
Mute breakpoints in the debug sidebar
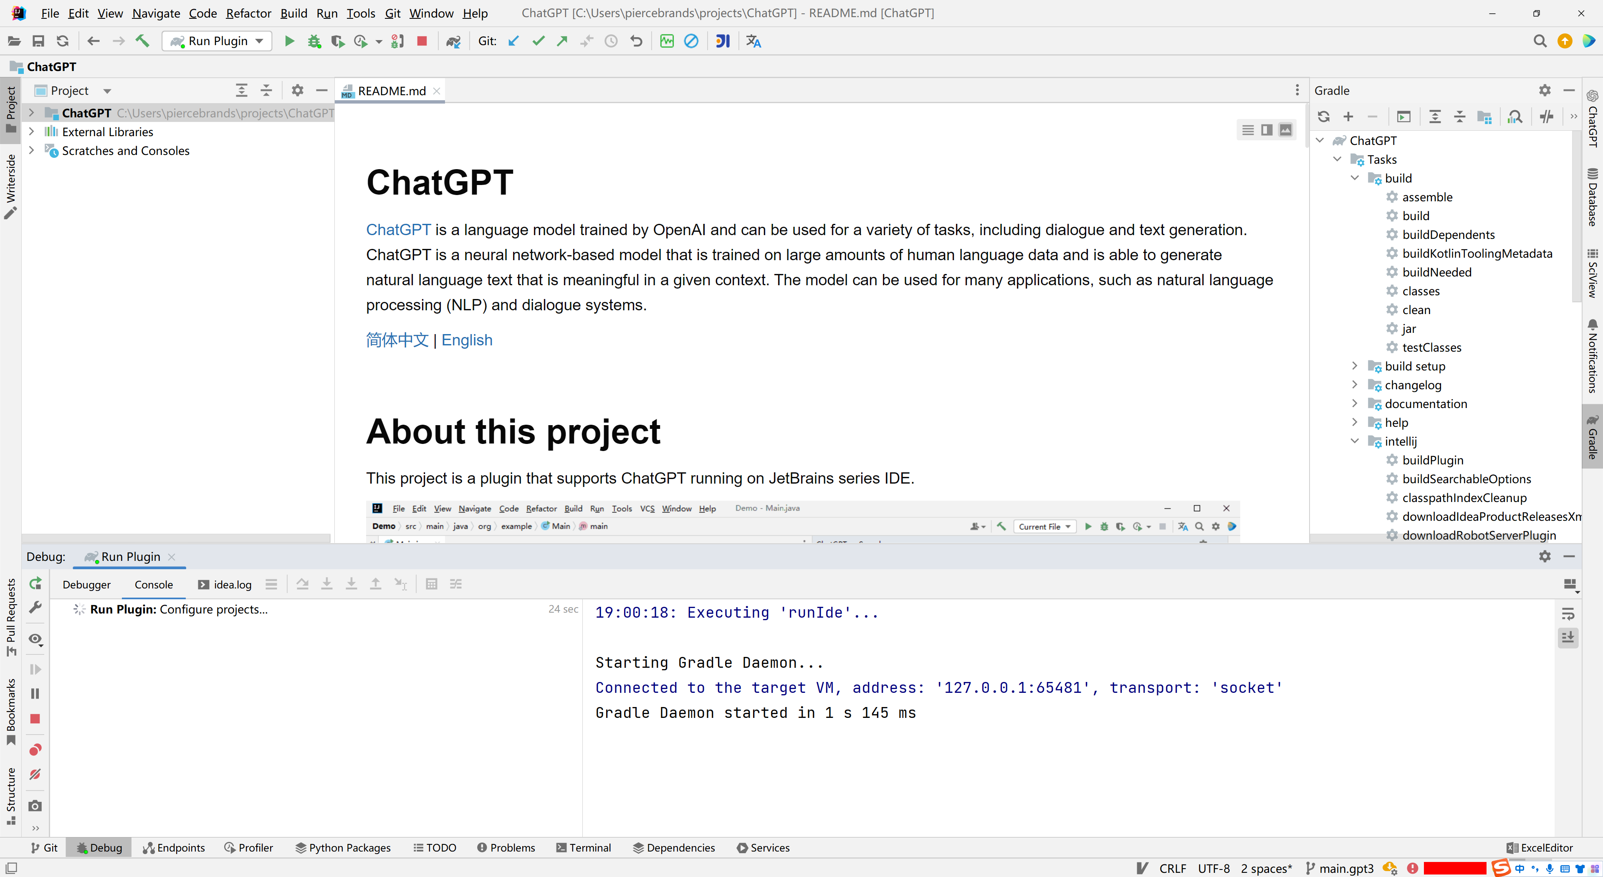pos(35,774)
